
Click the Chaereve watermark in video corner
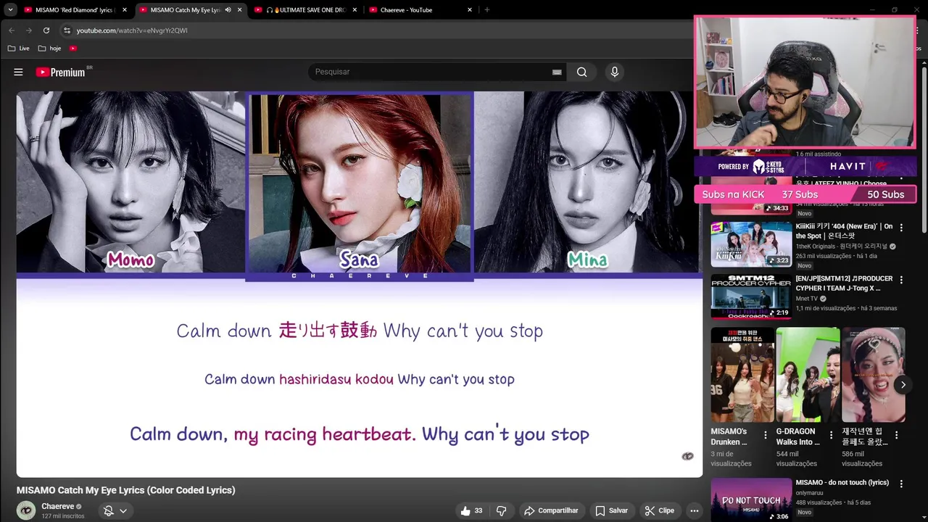click(x=687, y=456)
